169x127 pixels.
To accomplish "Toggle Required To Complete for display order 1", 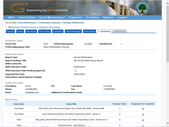I will pyautogui.click(x=143, y=109).
